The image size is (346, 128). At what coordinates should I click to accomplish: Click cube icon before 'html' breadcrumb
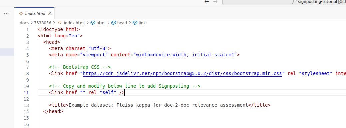[x=93, y=23]
